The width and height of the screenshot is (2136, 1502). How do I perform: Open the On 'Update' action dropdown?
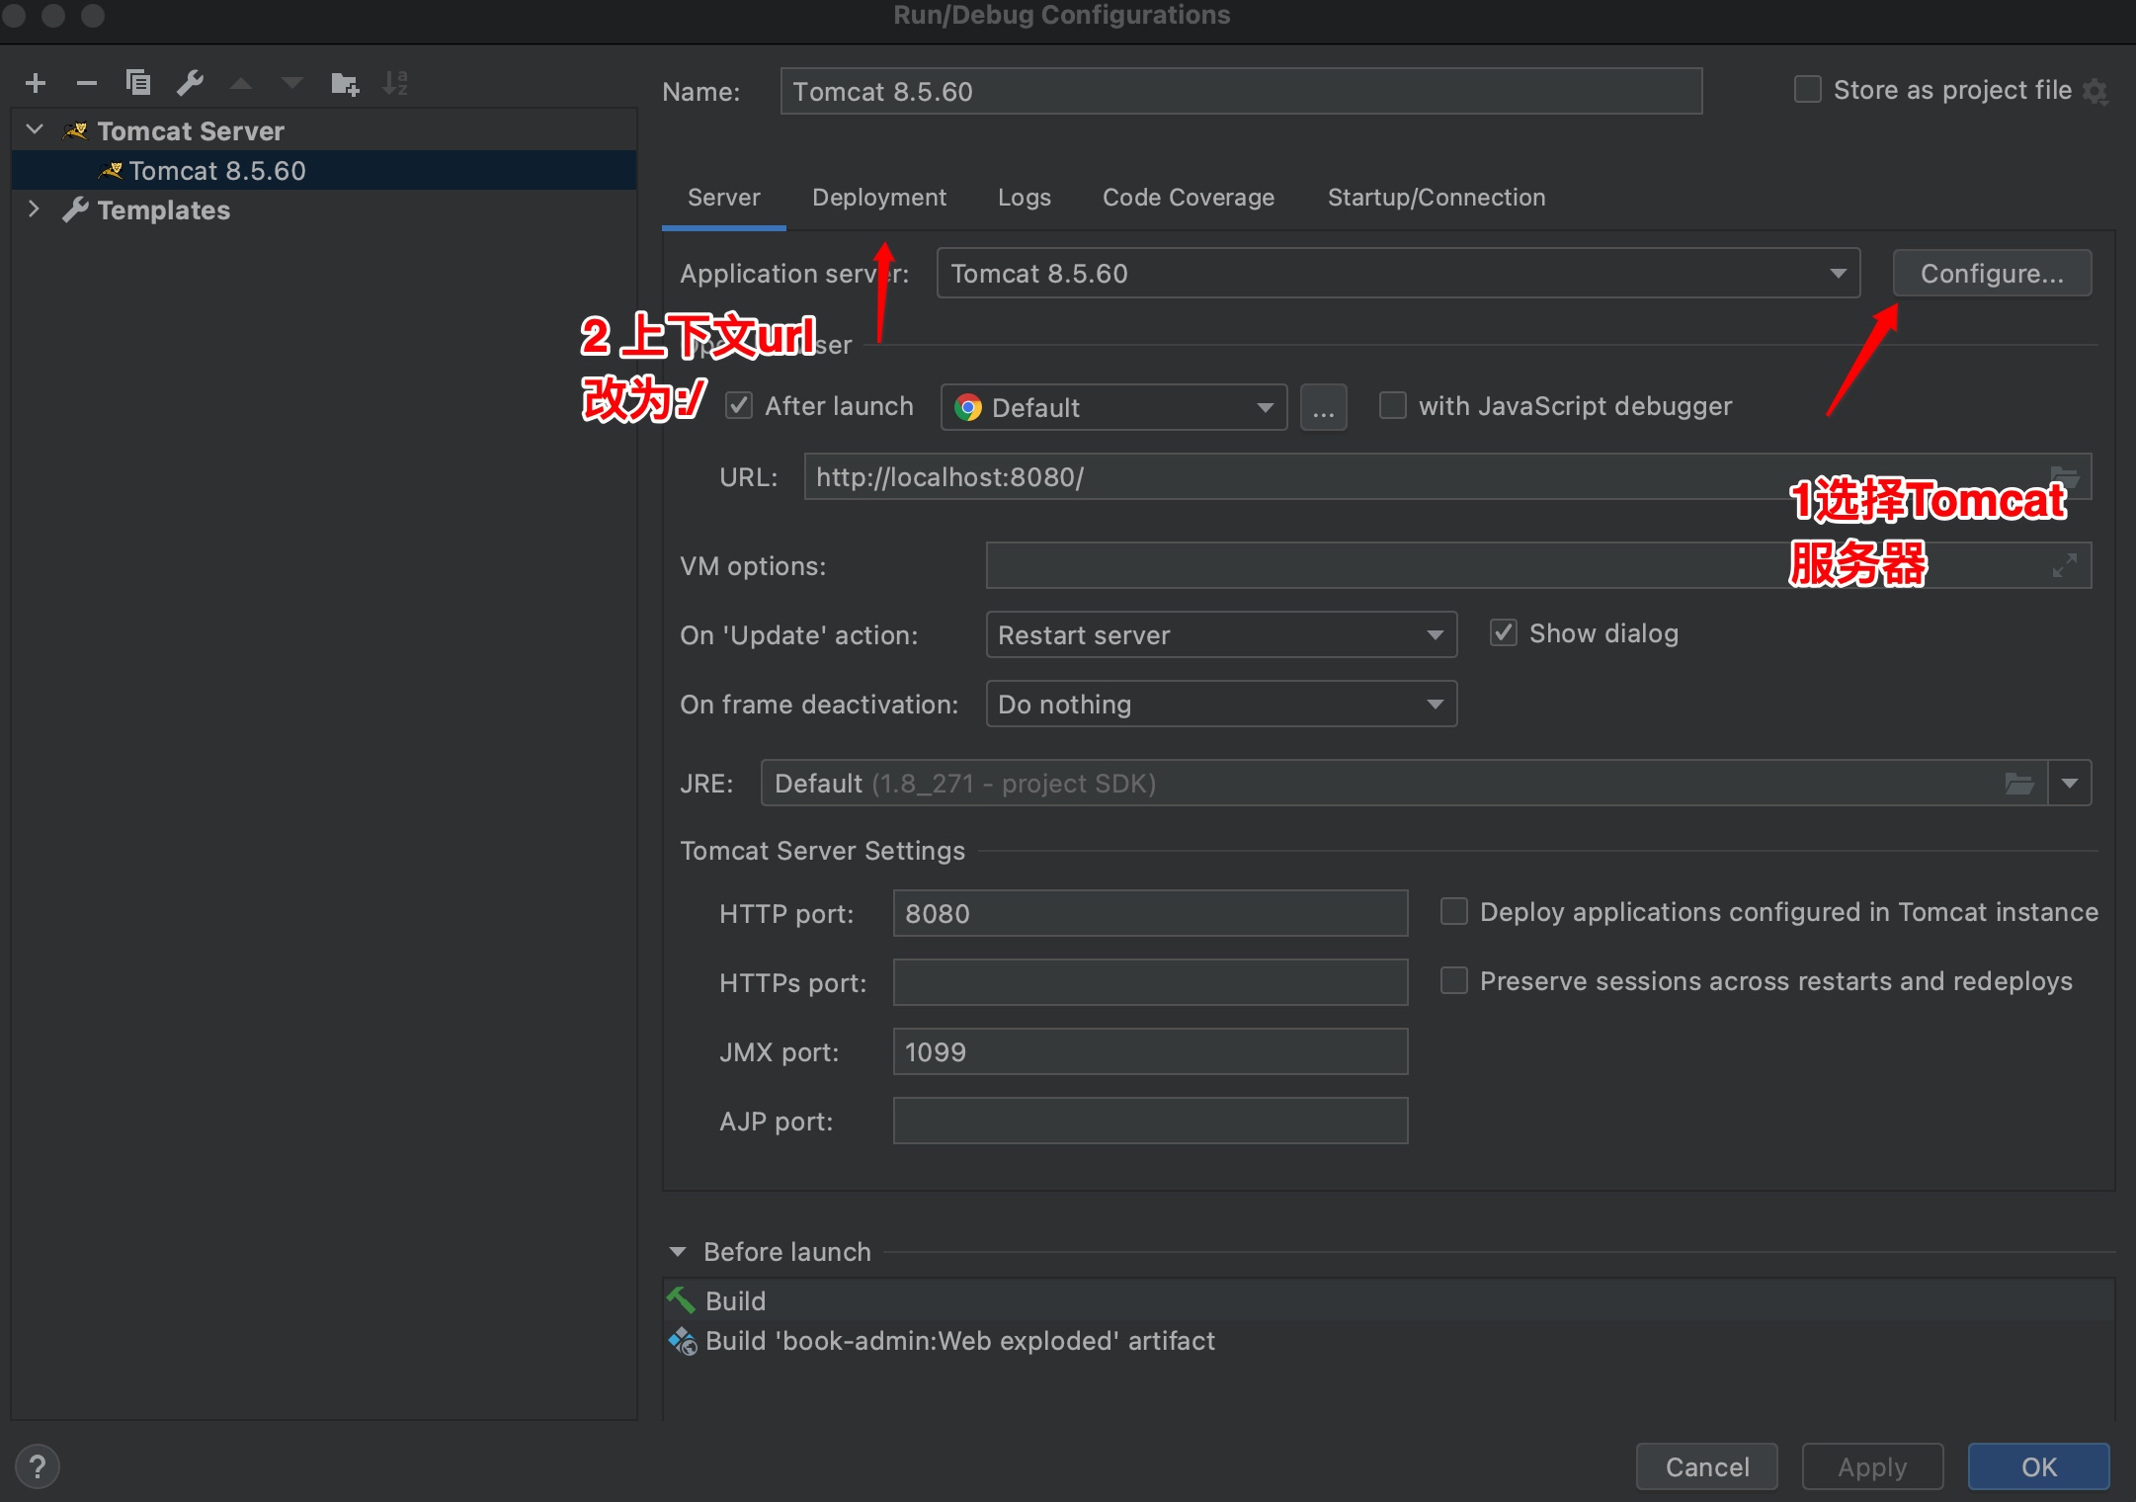tap(1220, 635)
